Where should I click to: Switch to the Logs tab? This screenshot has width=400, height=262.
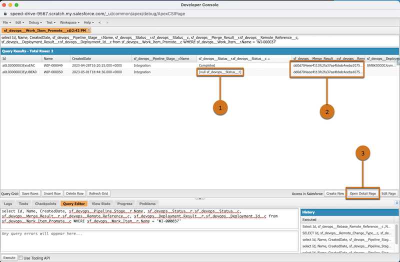[8, 204]
